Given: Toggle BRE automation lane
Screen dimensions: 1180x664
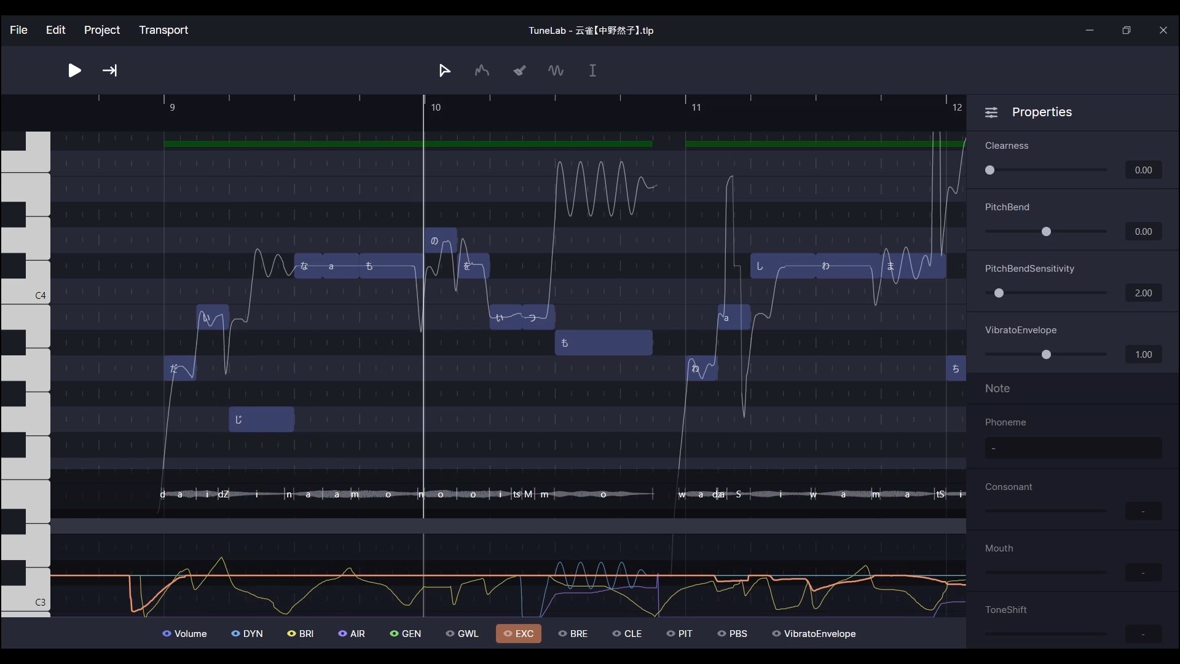Looking at the screenshot, I should [573, 634].
